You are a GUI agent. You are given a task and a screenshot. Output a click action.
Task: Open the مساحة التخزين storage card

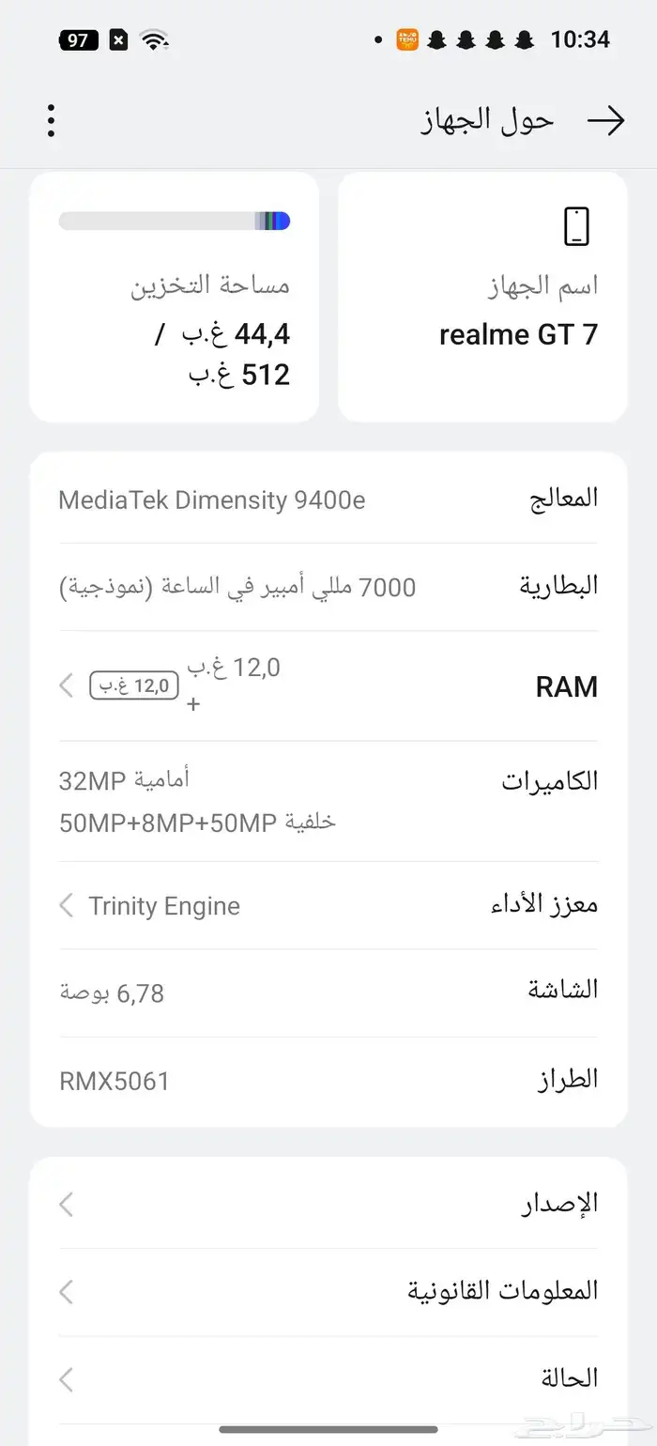174,296
